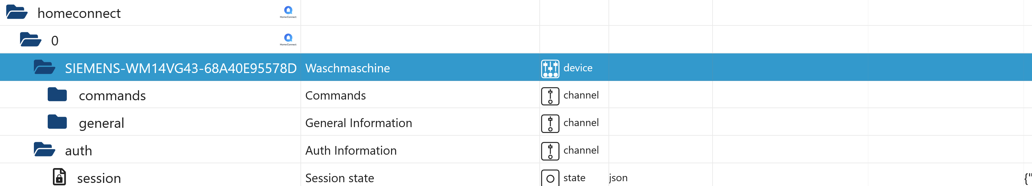Expand the general folder

[57, 122]
